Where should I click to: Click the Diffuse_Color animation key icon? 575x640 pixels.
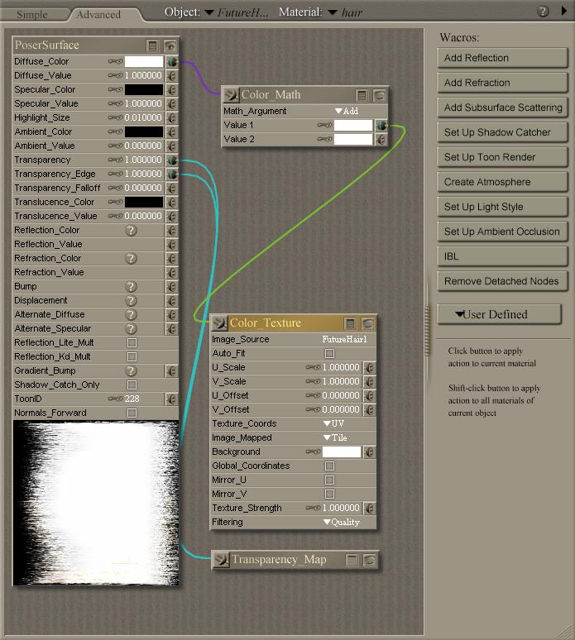click(115, 62)
